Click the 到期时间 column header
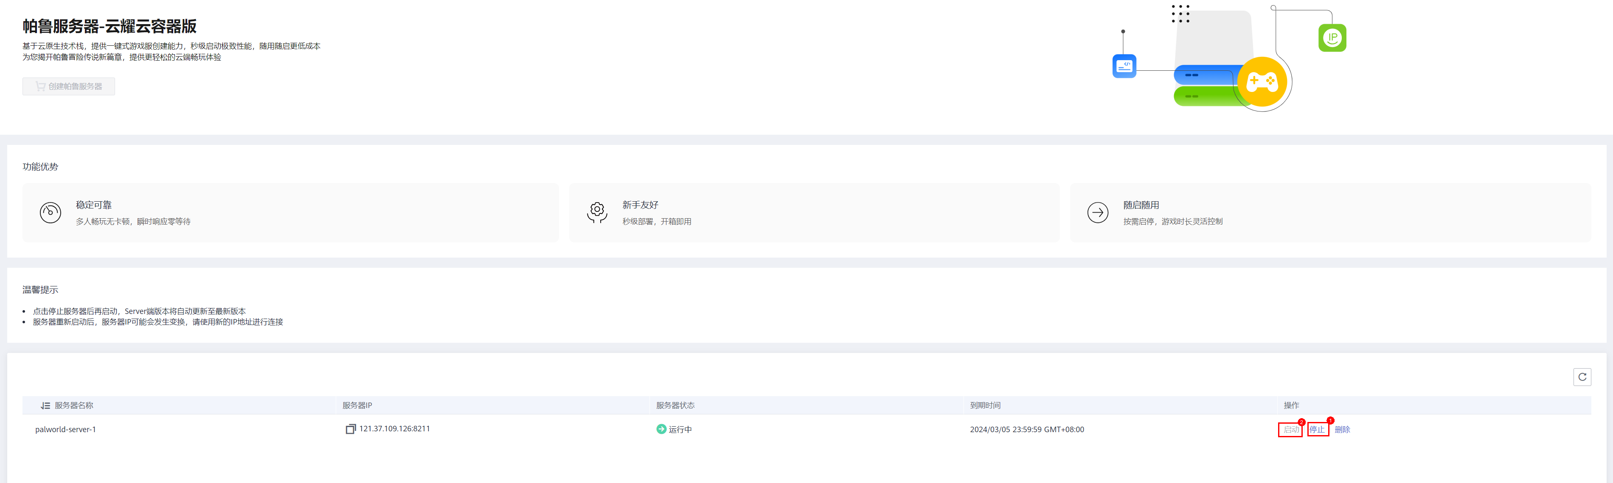 [985, 405]
